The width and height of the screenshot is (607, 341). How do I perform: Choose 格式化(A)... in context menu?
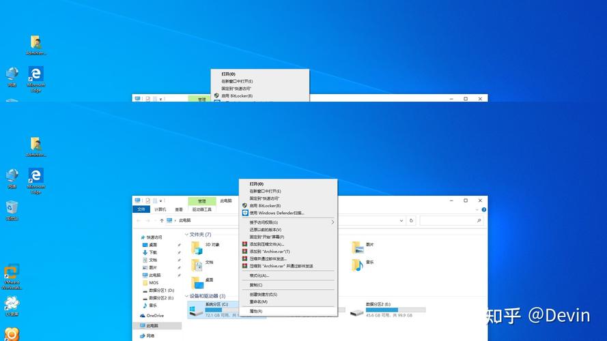288,276
